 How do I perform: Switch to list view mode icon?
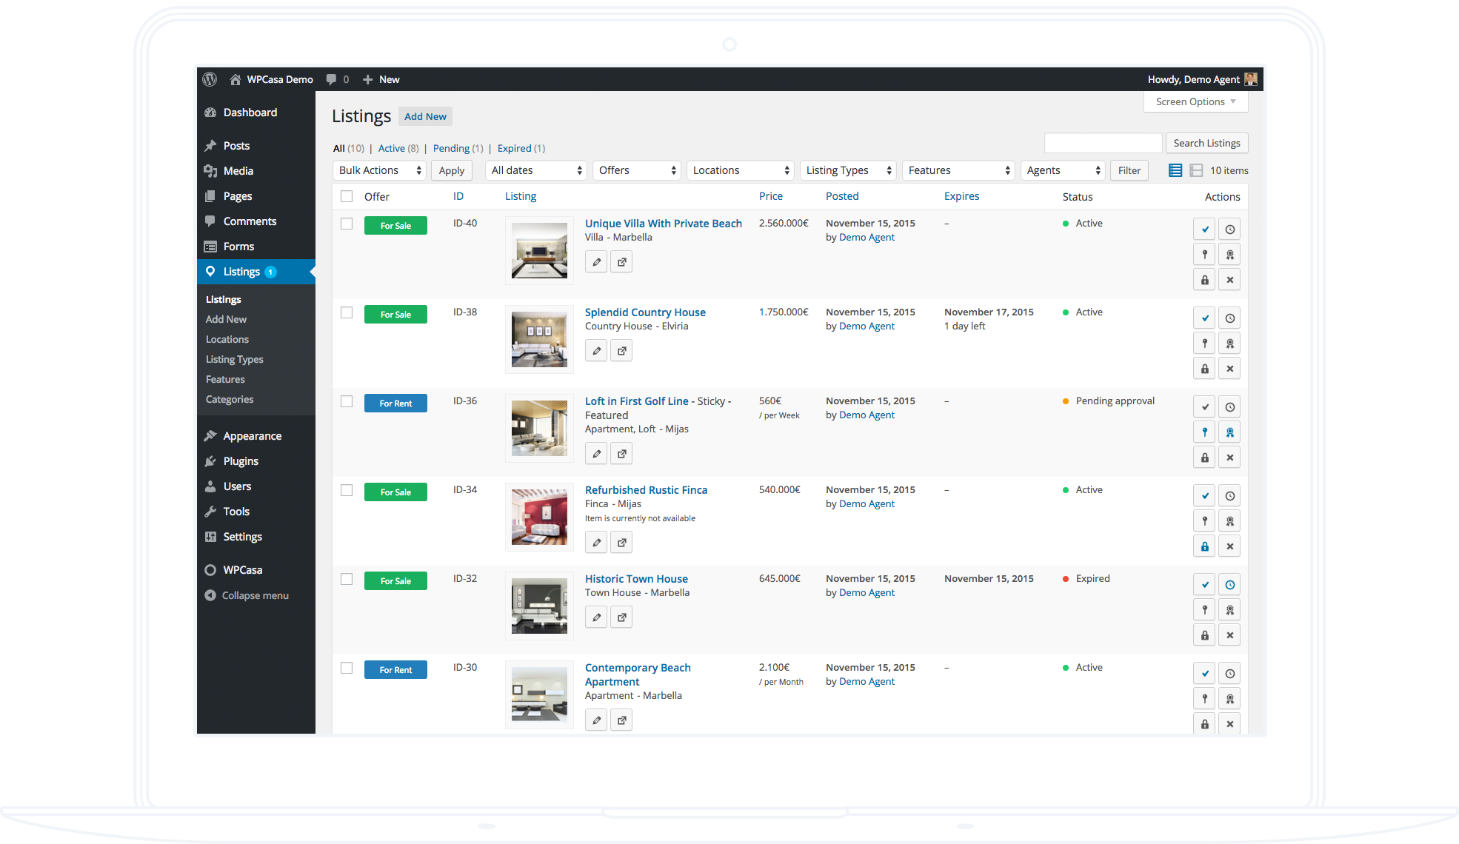1175,170
